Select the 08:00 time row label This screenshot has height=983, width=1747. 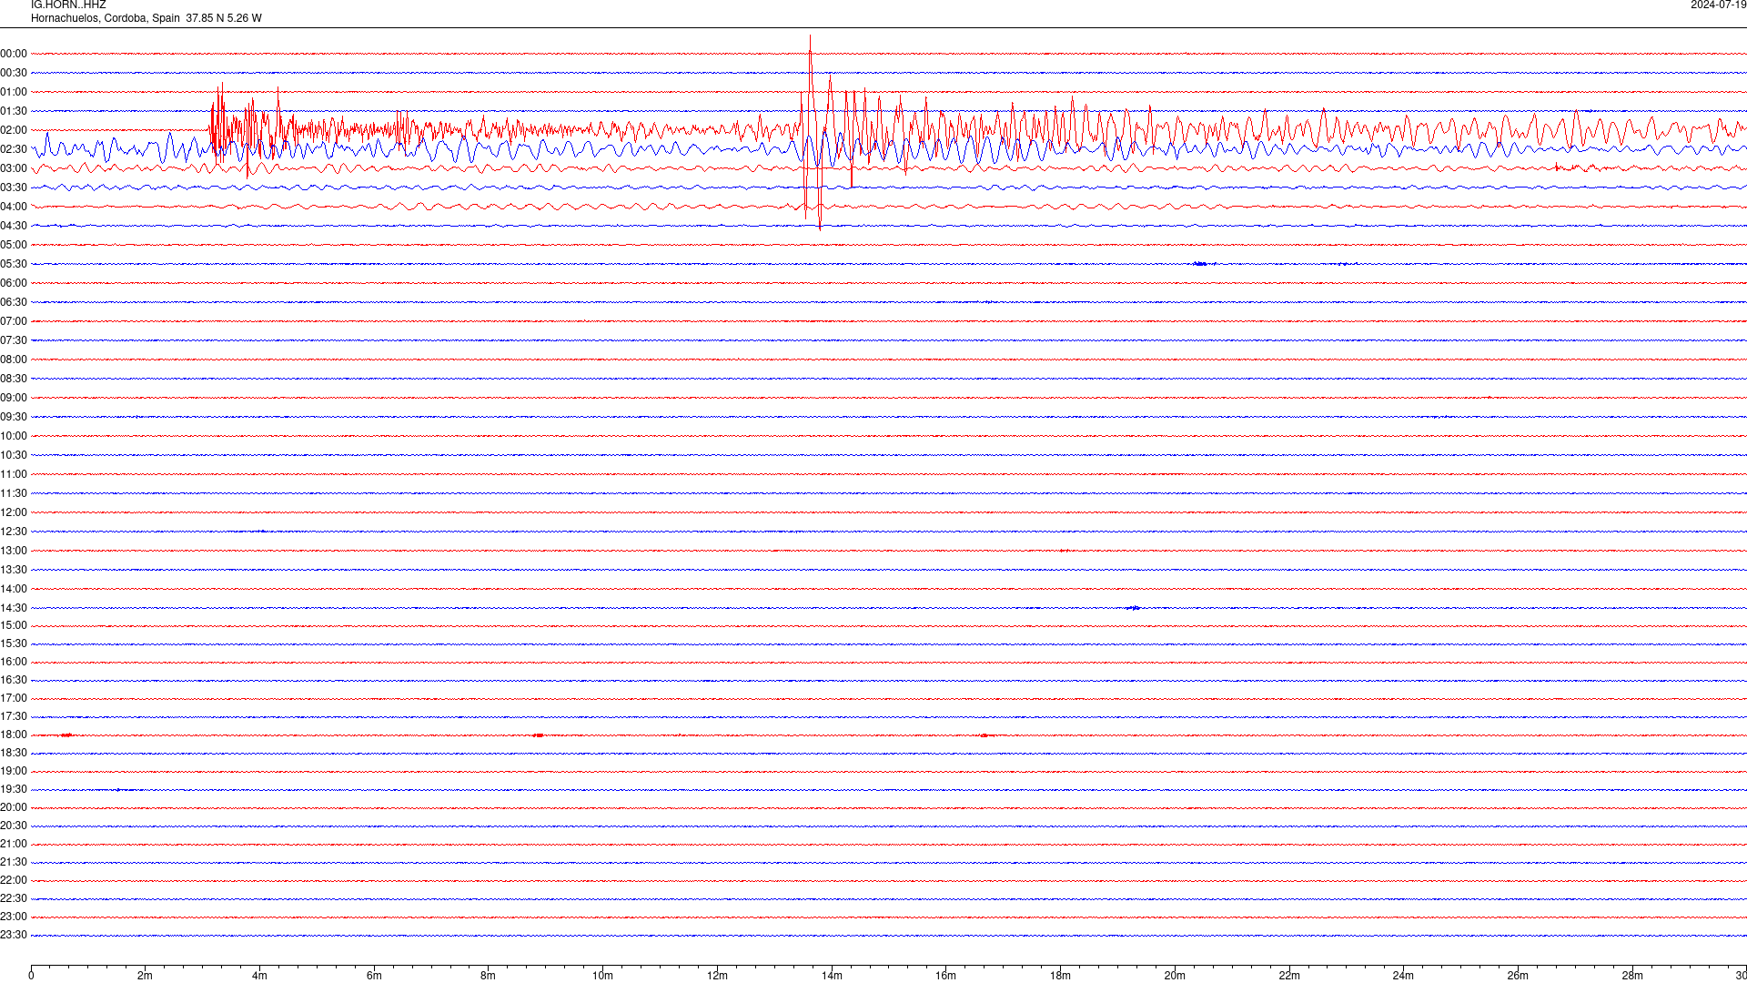(x=14, y=360)
